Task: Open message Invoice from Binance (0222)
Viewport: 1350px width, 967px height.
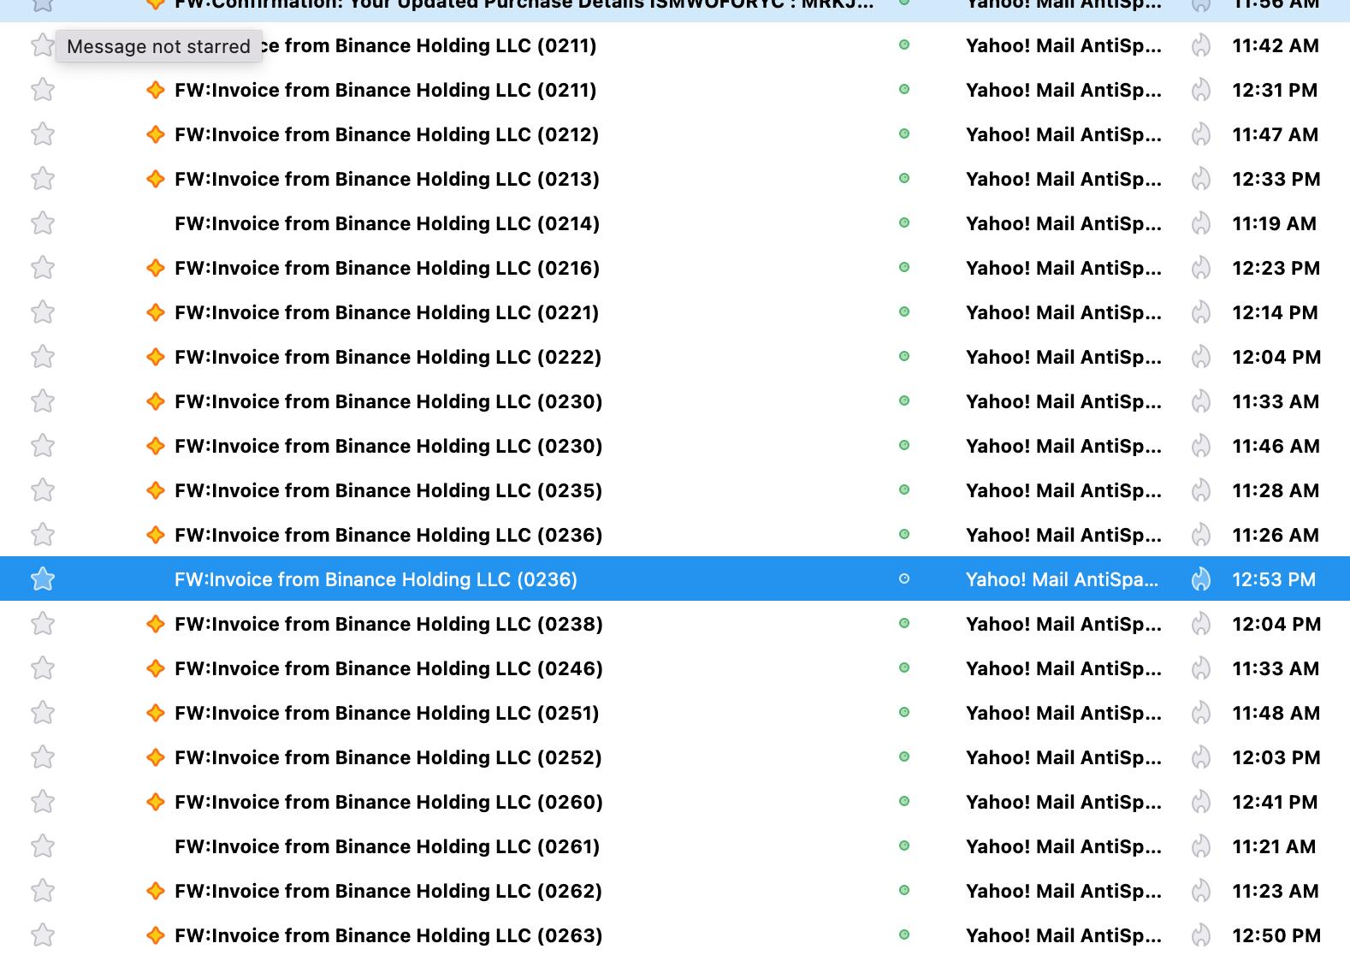Action: tap(388, 357)
